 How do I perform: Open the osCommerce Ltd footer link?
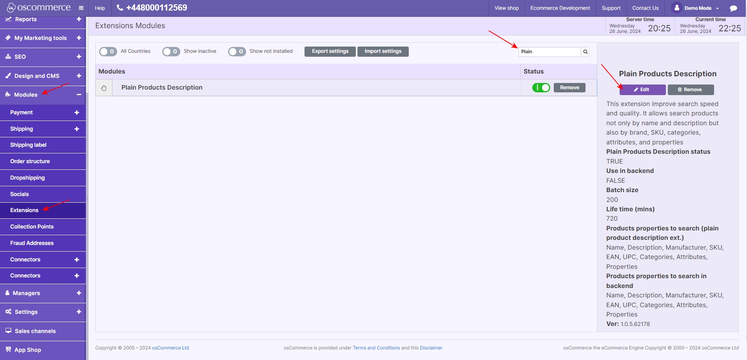[x=170, y=348]
